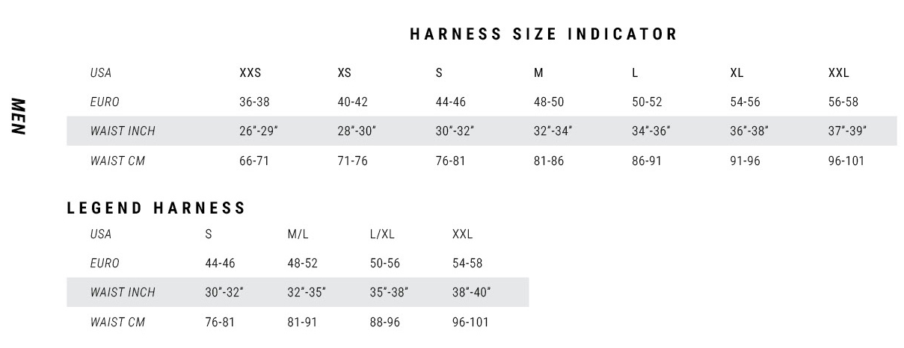Screen dimensions: 904x348
Task: Select the 38"-40" Legend waist inch value
Action: coord(472,293)
